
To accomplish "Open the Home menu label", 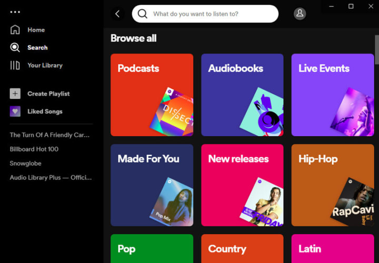I will coord(36,30).
